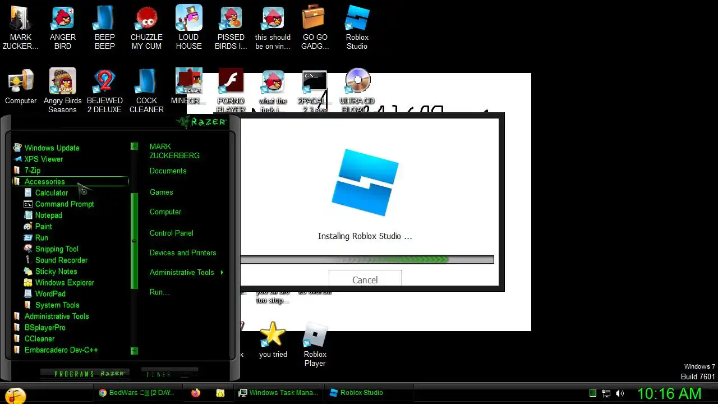
Task: Select MARK ZUCKER... folder desktop icon
Action: 21,28
